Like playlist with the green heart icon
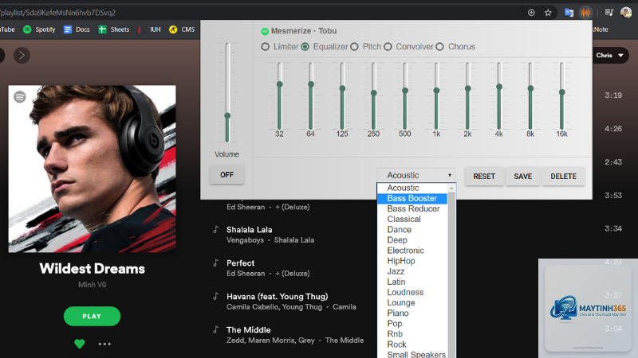The width and height of the screenshot is (638, 358). [80, 344]
